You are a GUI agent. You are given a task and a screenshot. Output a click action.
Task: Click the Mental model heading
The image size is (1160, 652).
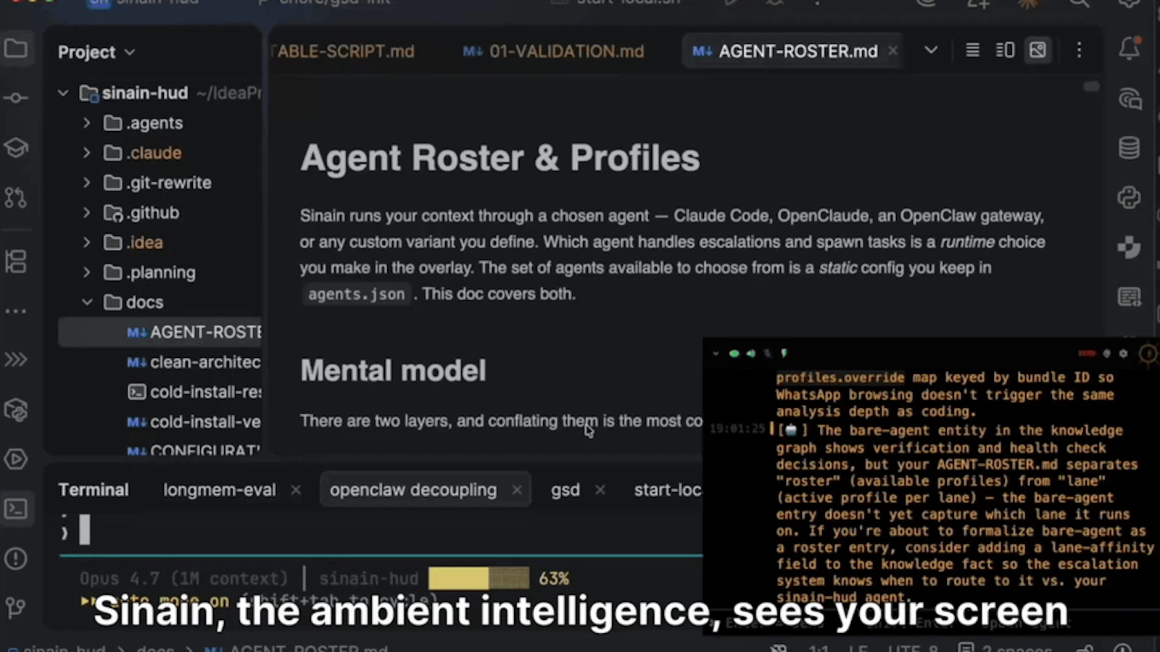[x=393, y=371]
